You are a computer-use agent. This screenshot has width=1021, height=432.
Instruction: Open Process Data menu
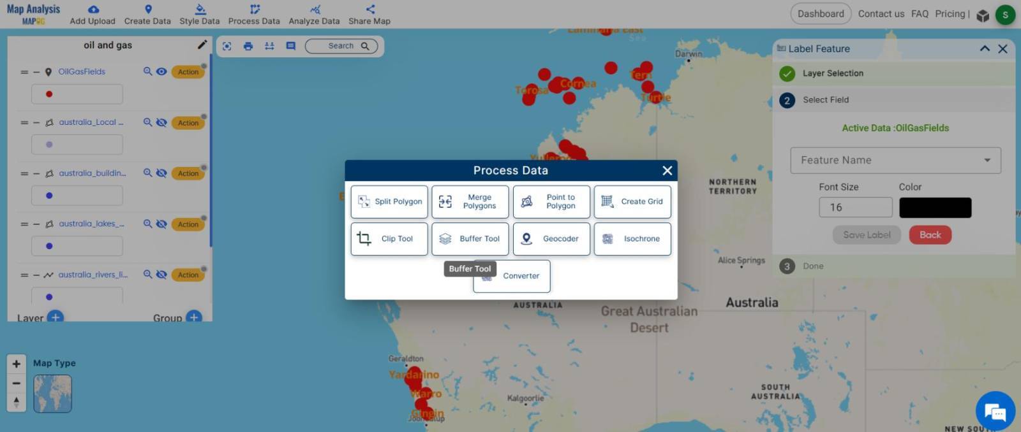pyautogui.click(x=254, y=15)
